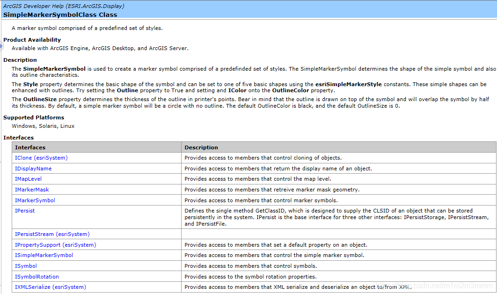Click the Interfaces column header
The height and width of the screenshot is (294, 497).
click(30, 147)
